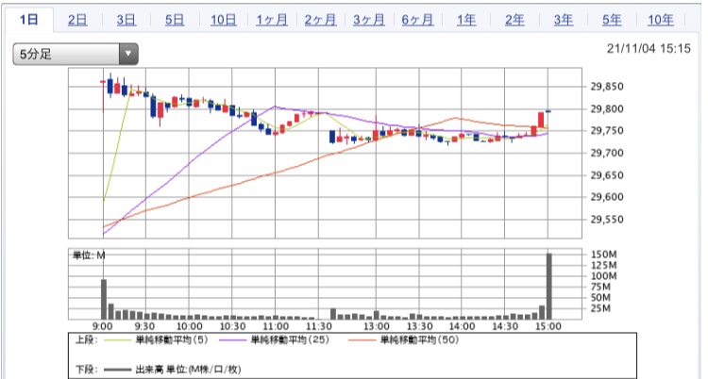The width and height of the screenshot is (708, 379).
Task: Click the 下段 legend label
Action: point(86,370)
